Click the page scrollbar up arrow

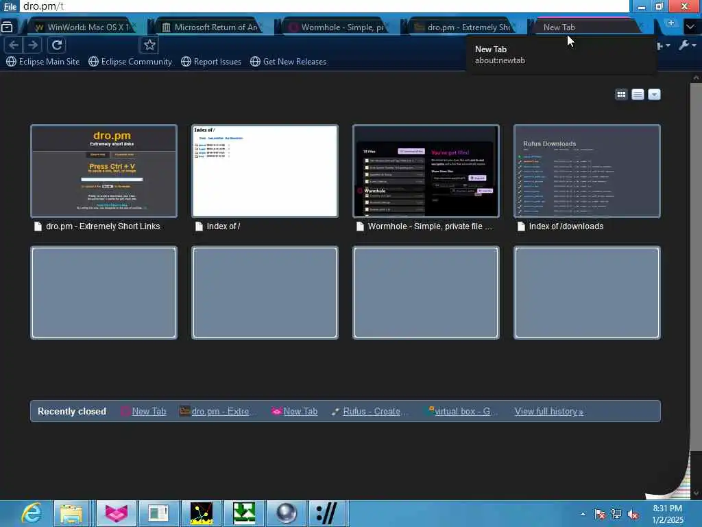[x=696, y=78]
